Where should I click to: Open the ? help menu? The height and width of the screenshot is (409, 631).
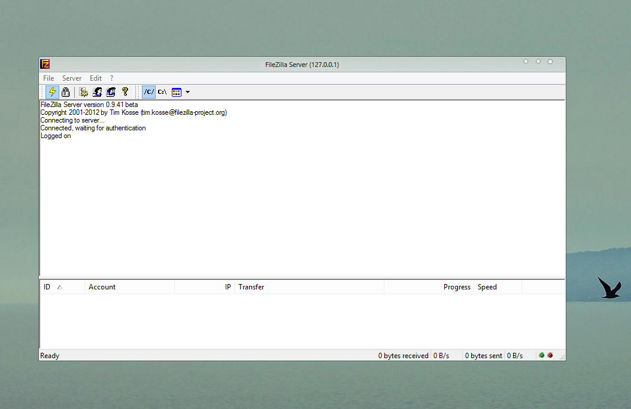[x=112, y=78]
